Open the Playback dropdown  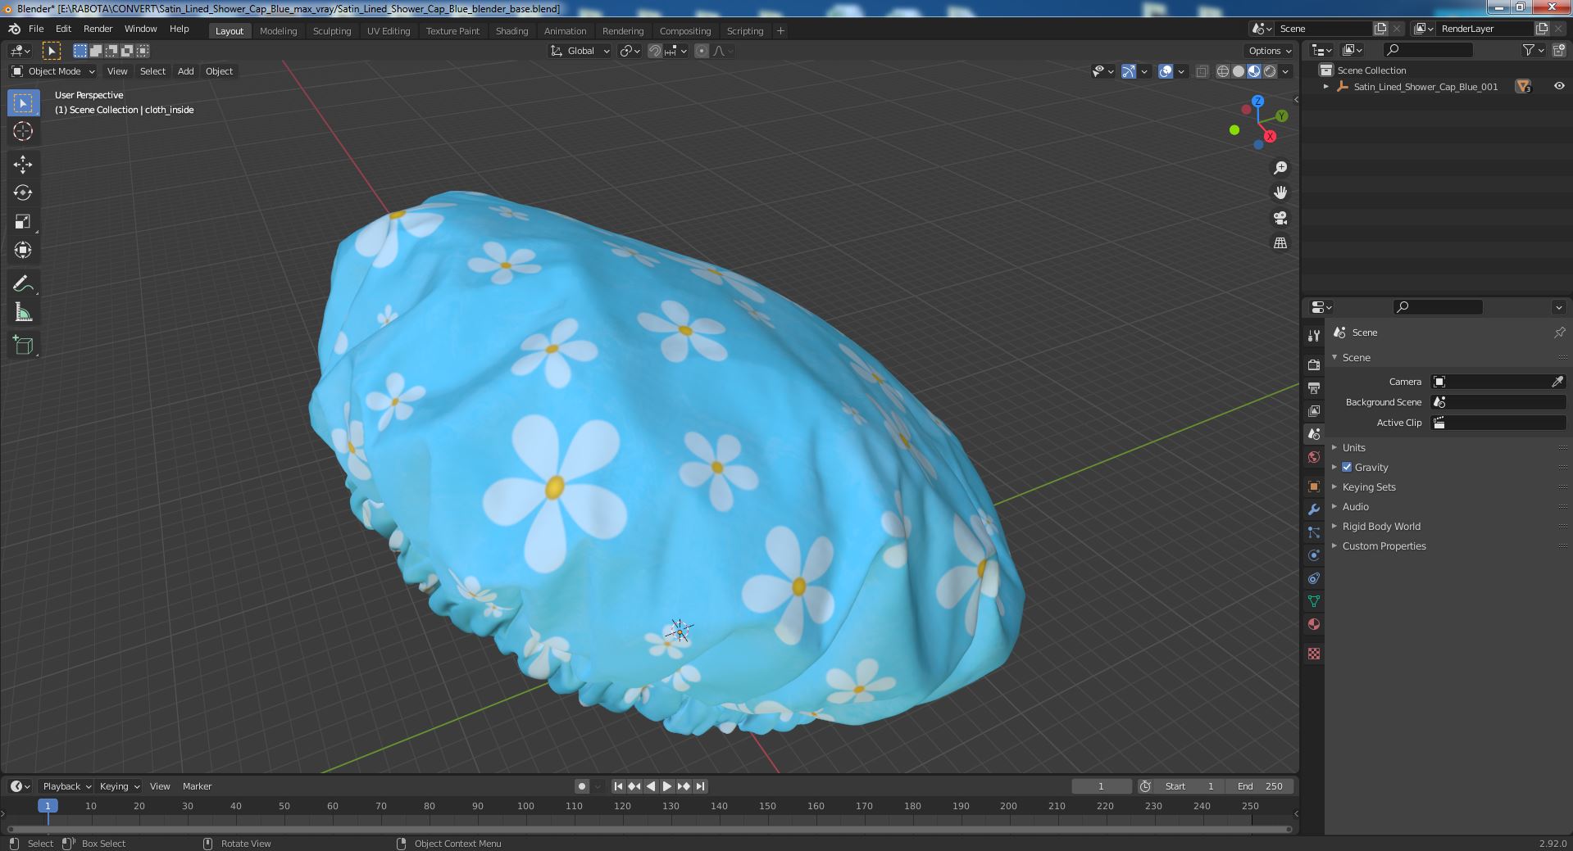(66, 786)
